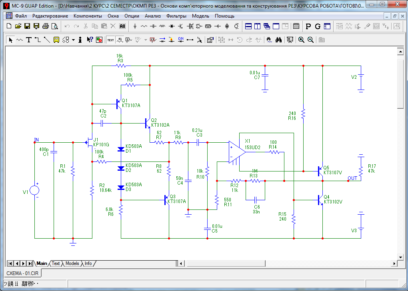This screenshot has width=408, height=291.
Task: Open the find binoculars tool
Action: pyautogui.click(x=279, y=40)
